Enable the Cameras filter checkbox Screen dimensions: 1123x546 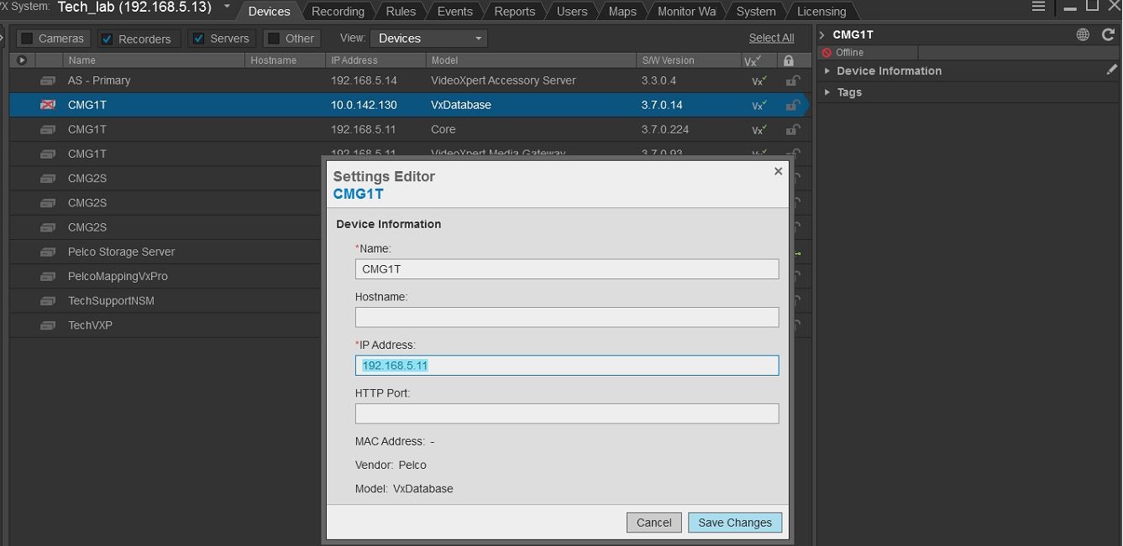tap(27, 39)
